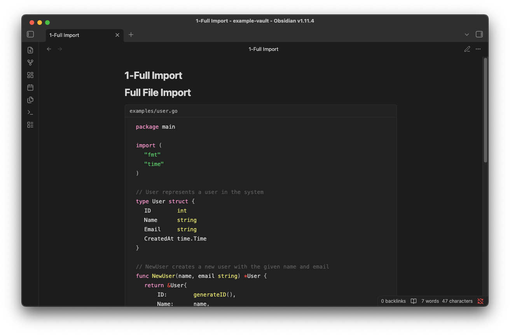Toggle the left sidebar panel
Image resolution: width=510 pixels, height=335 pixels.
(x=30, y=34)
